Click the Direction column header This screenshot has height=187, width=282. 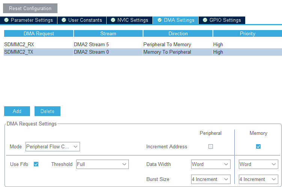(178, 33)
